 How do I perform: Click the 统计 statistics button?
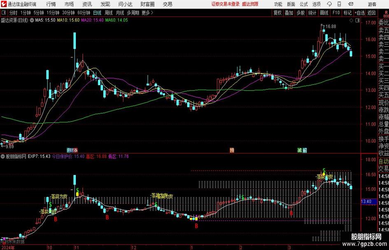click(312, 13)
